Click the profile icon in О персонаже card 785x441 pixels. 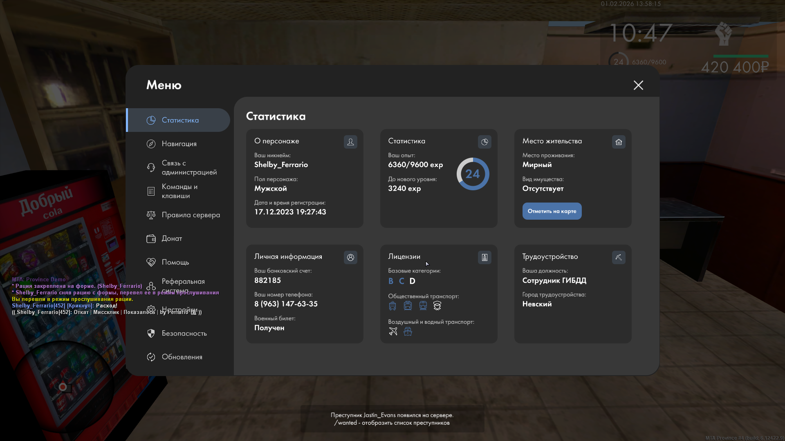tap(350, 142)
